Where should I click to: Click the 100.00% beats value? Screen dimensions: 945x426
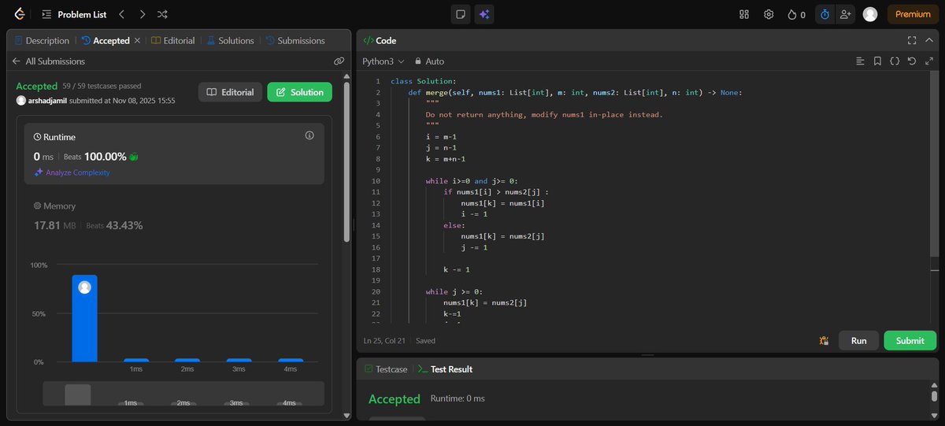[106, 157]
